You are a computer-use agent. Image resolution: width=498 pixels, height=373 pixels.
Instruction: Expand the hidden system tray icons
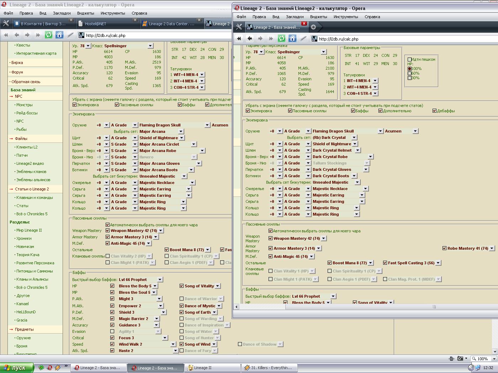coord(471,368)
